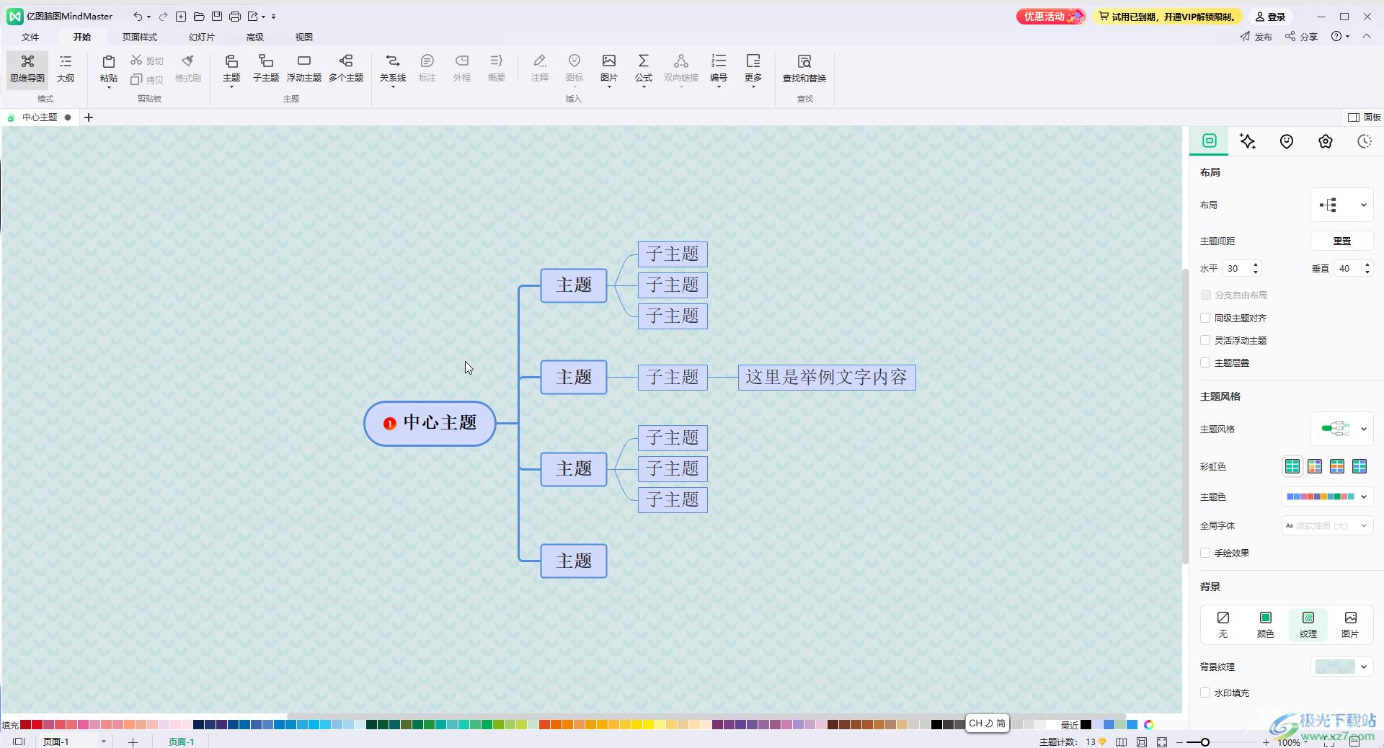The height and width of the screenshot is (748, 1384).
Task: Select color background (颜色) option
Action: [1266, 624]
